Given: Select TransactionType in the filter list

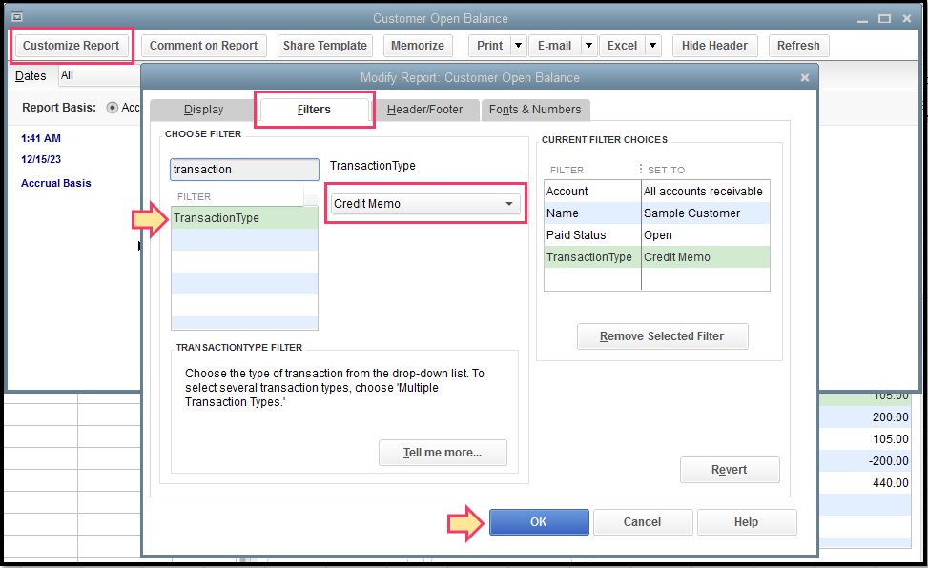Looking at the screenshot, I should click(x=244, y=217).
